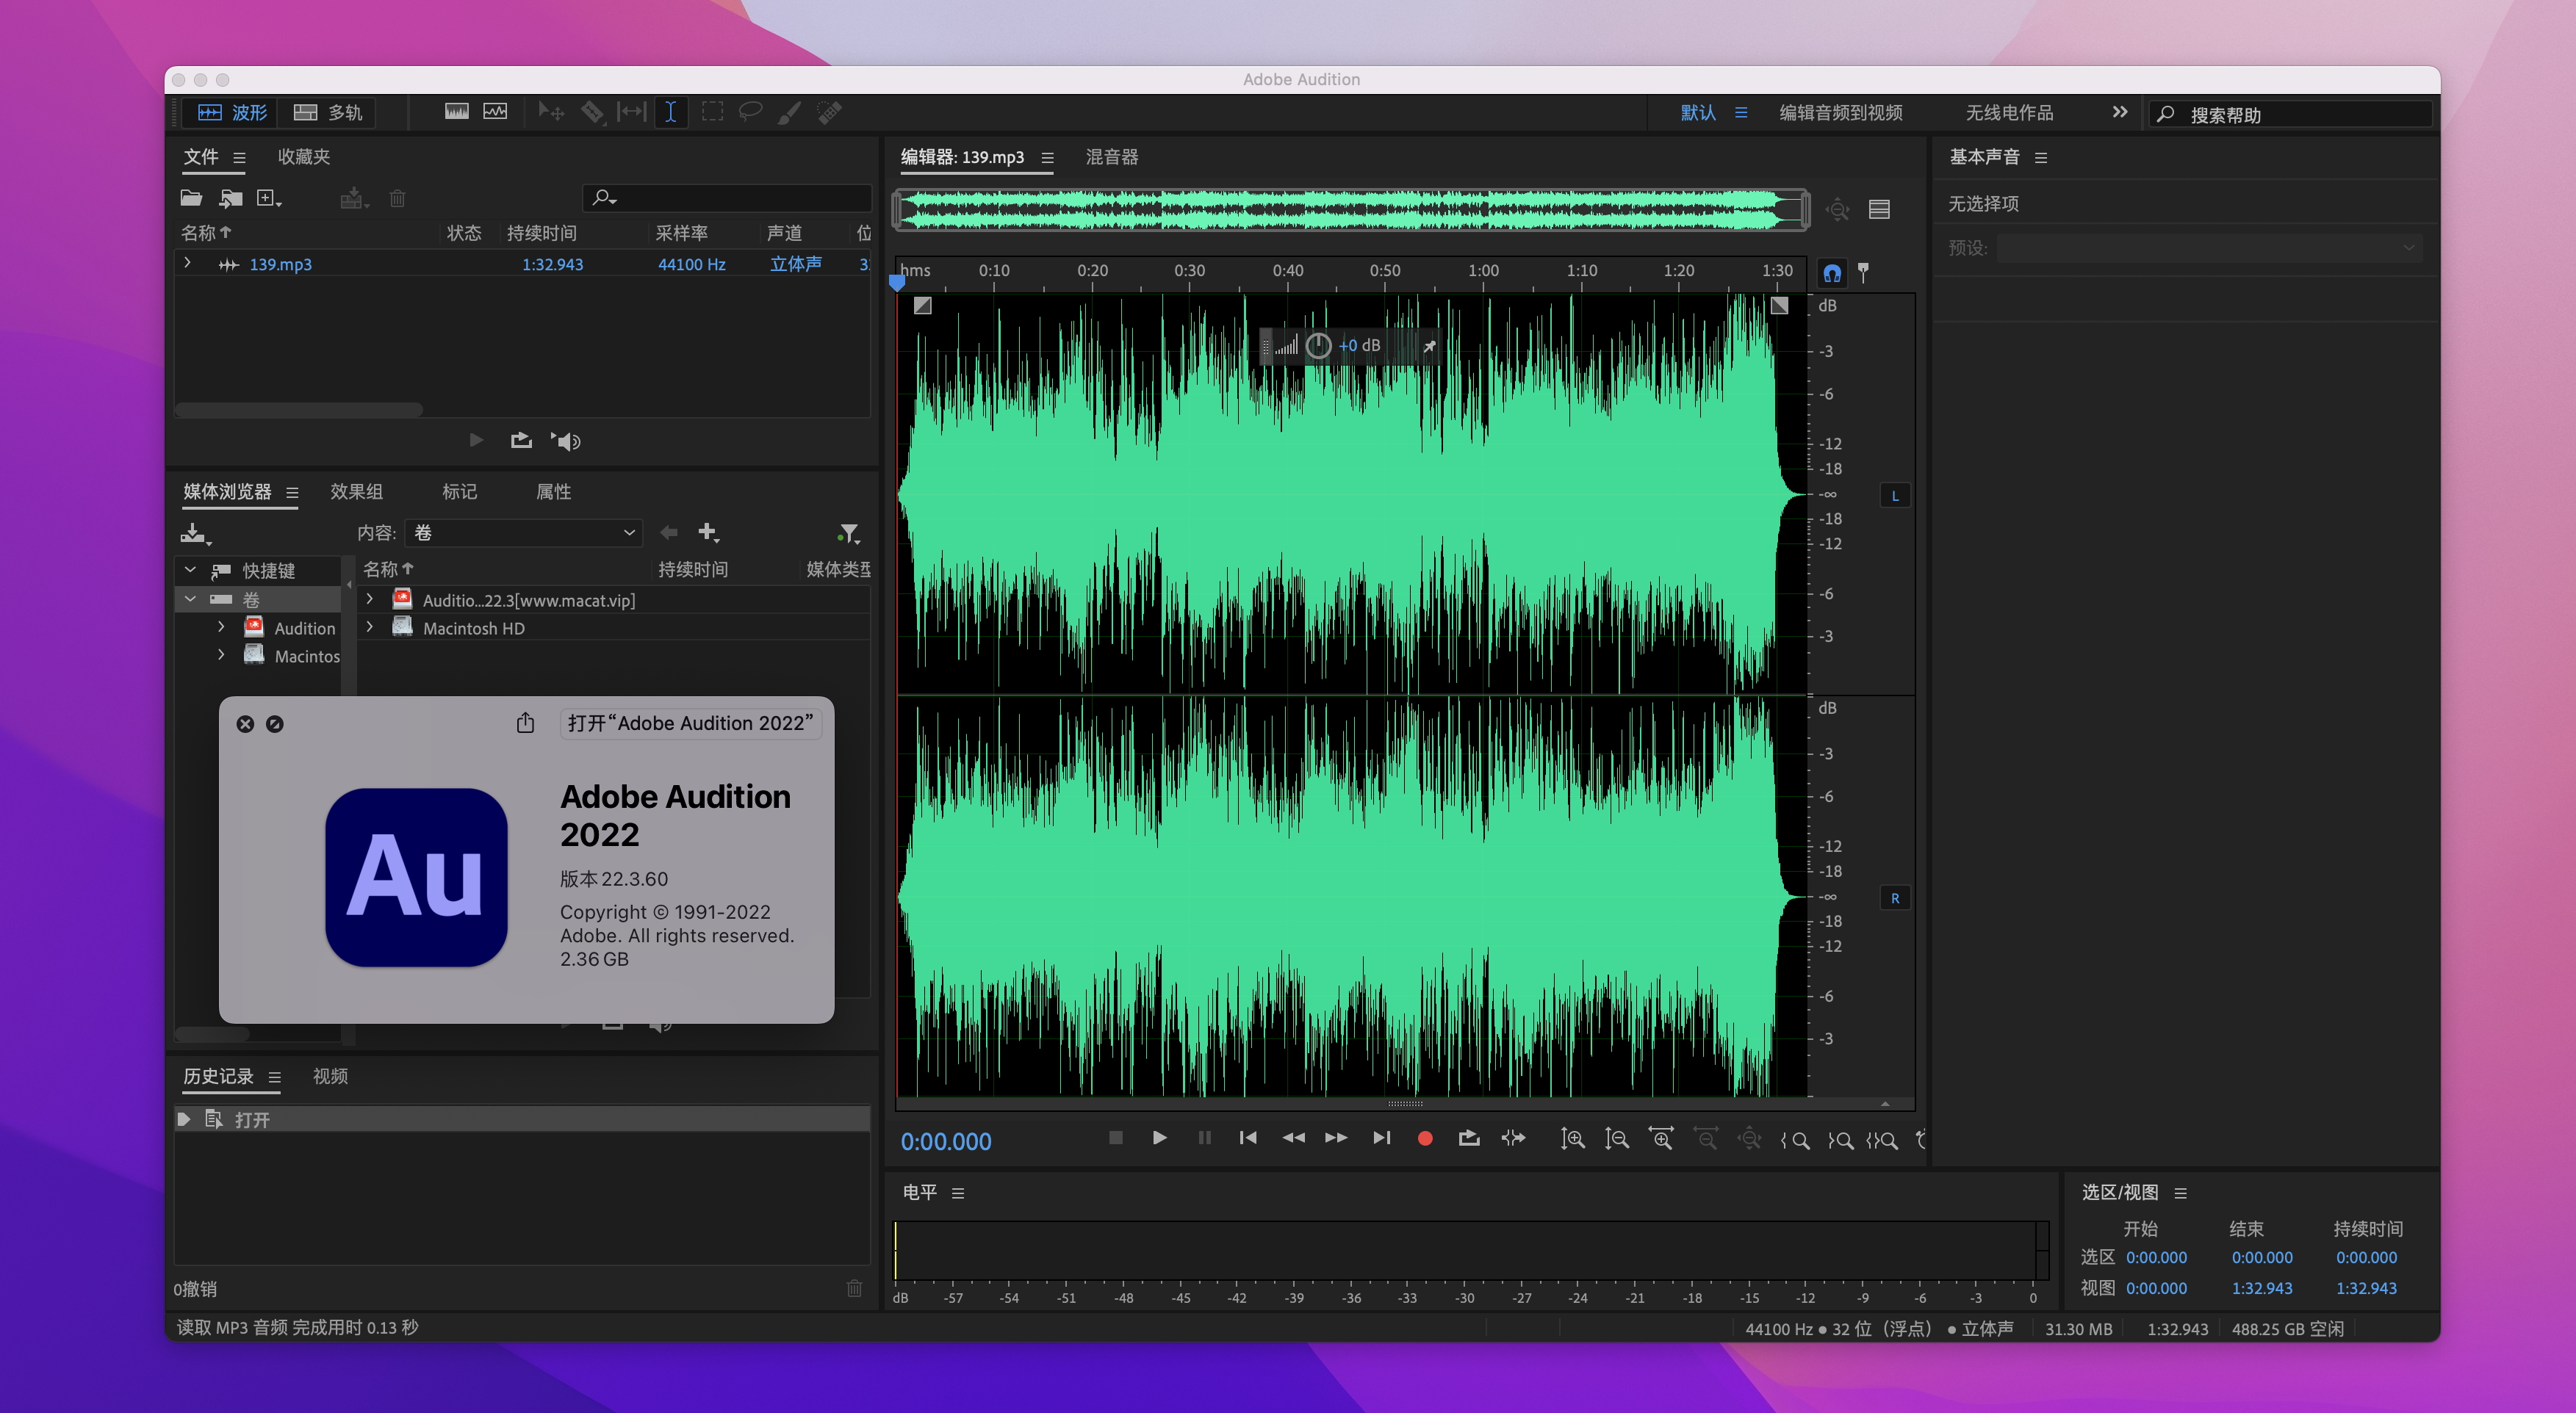Screen dimensions: 2576x1413
Task: Switch to the 收藏夹 tab
Action: 304,157
